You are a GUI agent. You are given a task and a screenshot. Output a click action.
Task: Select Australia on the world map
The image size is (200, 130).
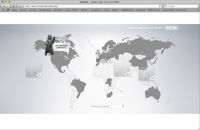point(152,93)
